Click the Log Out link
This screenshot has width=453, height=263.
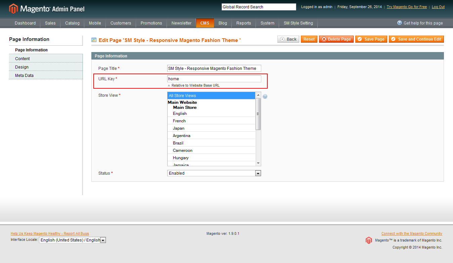pyautogui.click(x=438, y=7)
